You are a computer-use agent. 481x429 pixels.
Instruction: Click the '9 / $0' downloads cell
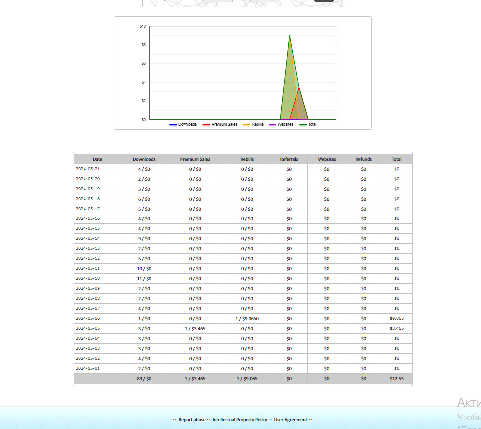point(144,239)
